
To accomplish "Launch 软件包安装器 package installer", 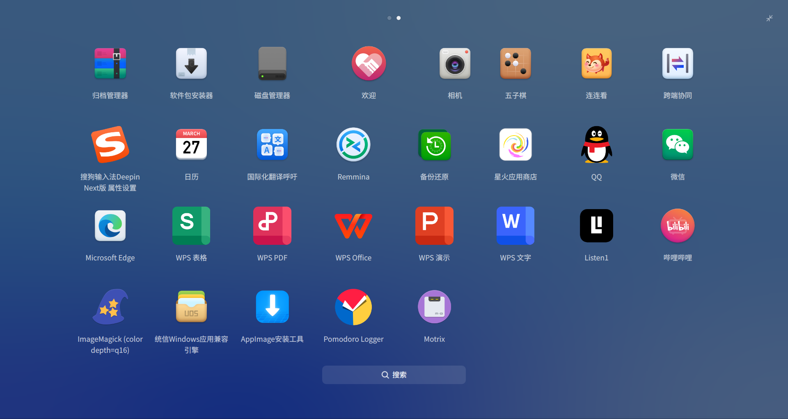I will click(191, 63).
